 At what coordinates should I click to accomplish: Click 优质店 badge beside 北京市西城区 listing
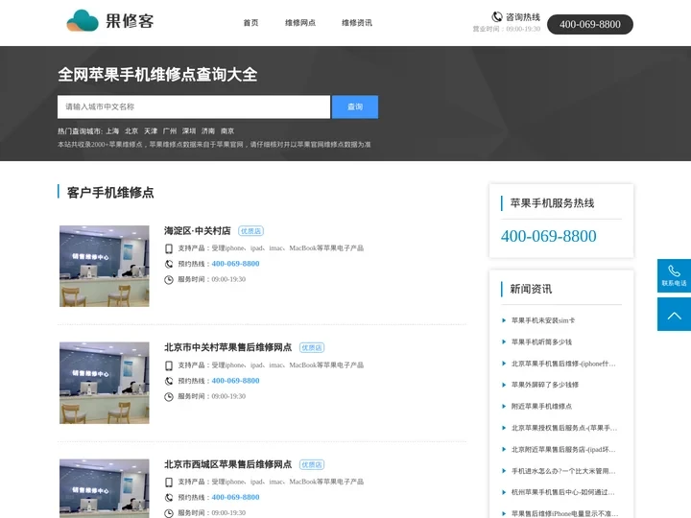312,464
